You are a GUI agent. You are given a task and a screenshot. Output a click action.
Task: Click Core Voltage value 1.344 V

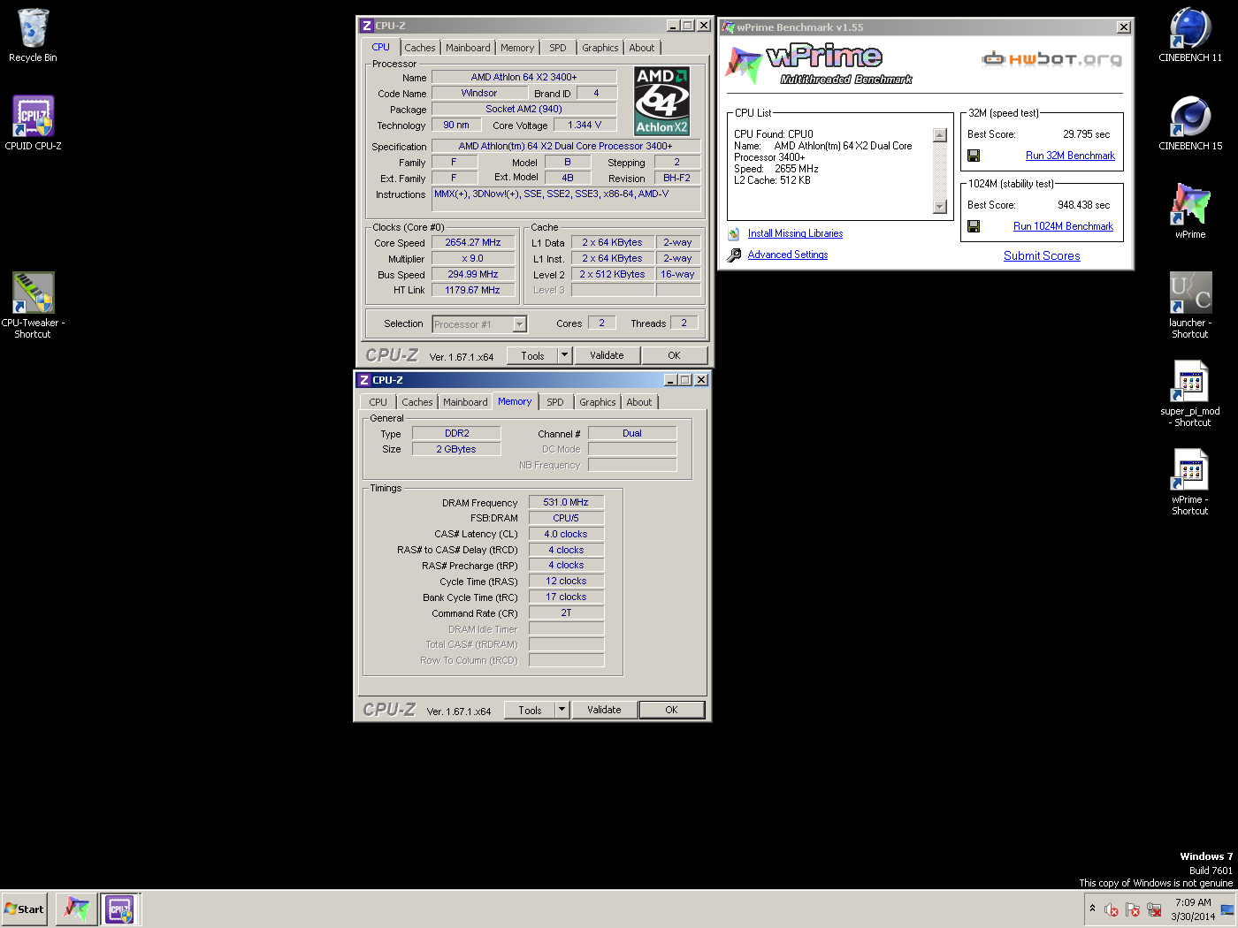585,126
